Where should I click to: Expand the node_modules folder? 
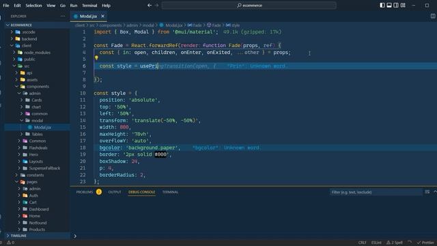click(37, 53)
